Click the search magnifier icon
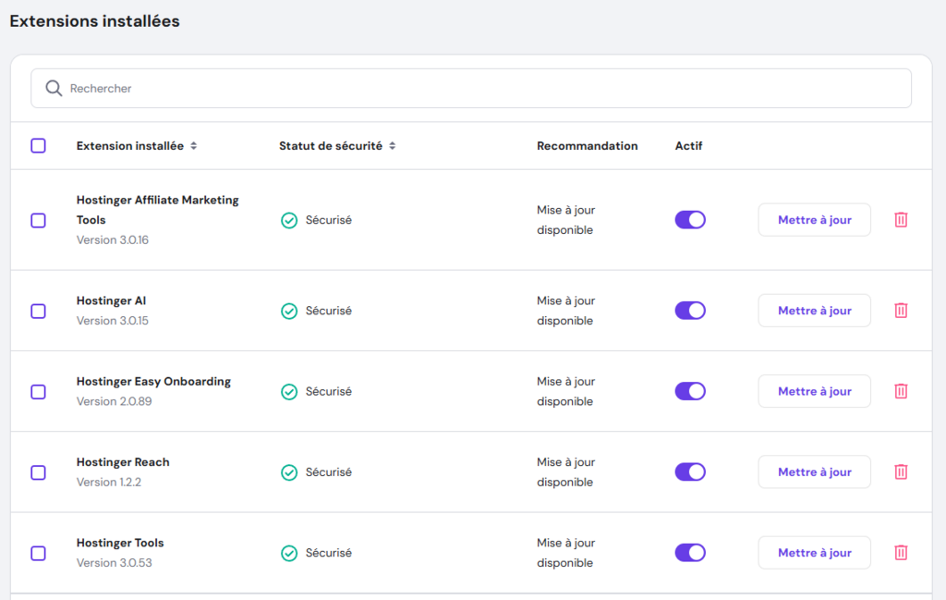Screen dimensions: 946x600 (54, 88)
